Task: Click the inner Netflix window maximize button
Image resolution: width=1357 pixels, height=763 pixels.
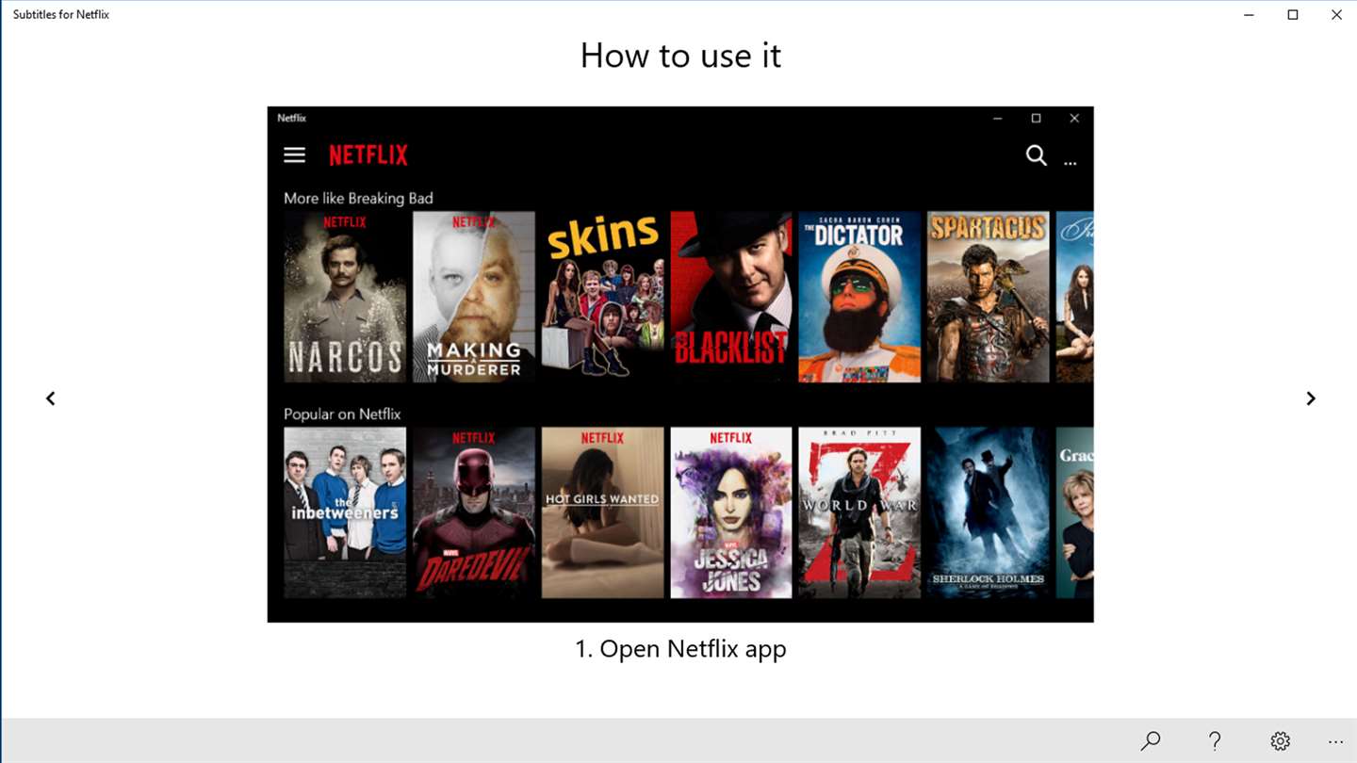Action: [x=1036, y=119]
